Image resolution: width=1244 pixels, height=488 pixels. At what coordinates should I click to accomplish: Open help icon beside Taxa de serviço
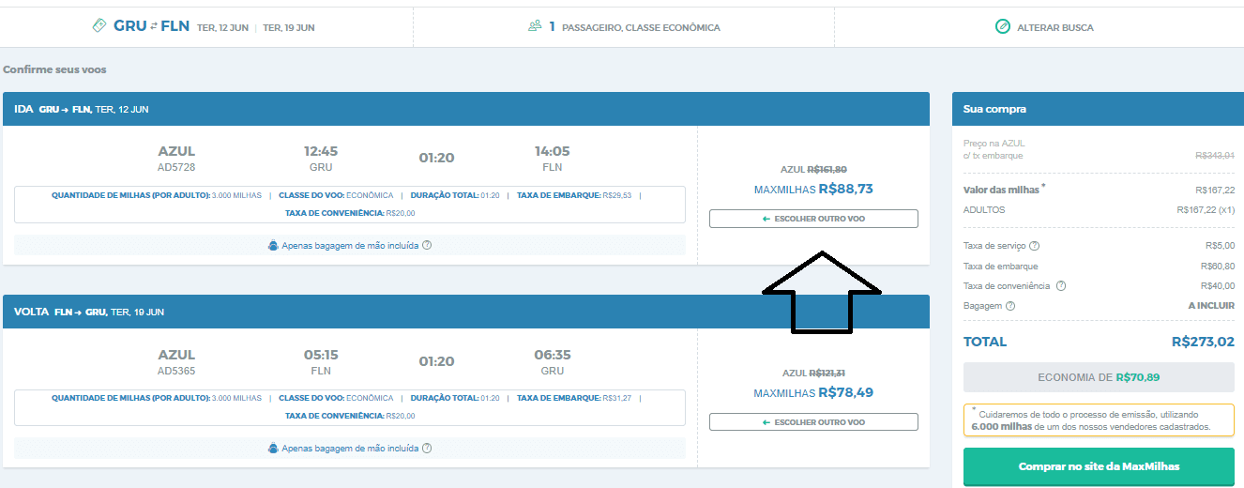coord(1035,246)
